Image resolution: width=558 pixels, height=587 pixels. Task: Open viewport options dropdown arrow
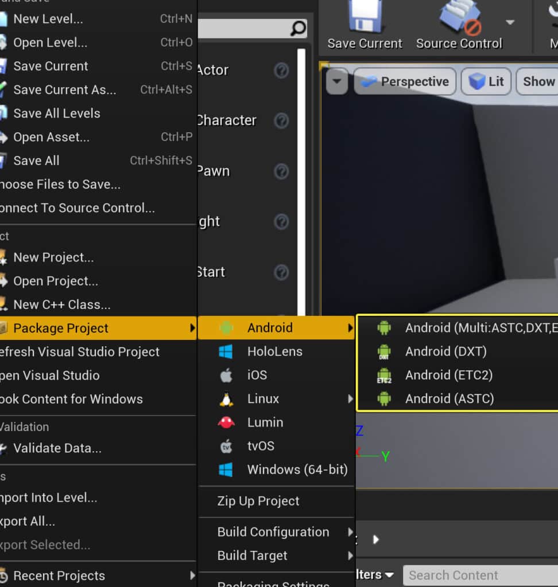click(337, 82)
